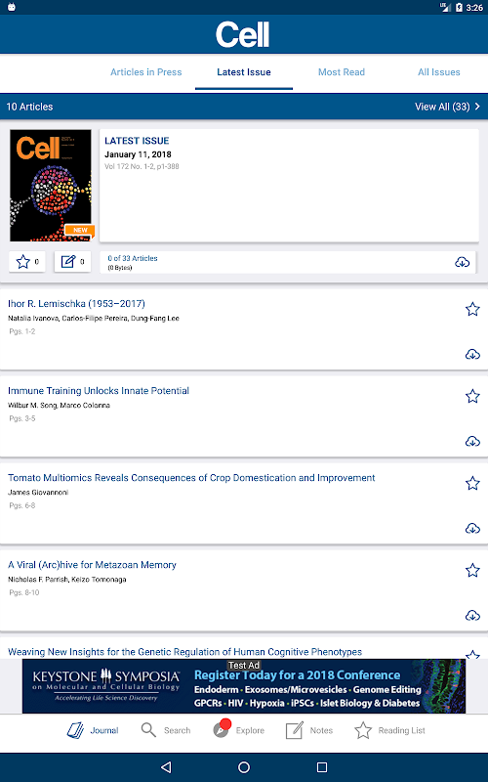This screenshot has width=488, height=782.
Task: Open the All Issues tab
Action: tap(438, 72)
